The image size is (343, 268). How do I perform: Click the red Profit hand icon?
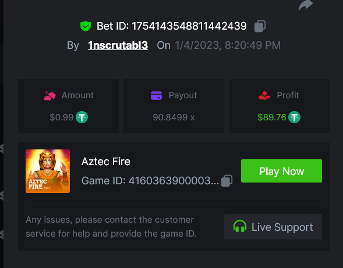tap(264, 95)
